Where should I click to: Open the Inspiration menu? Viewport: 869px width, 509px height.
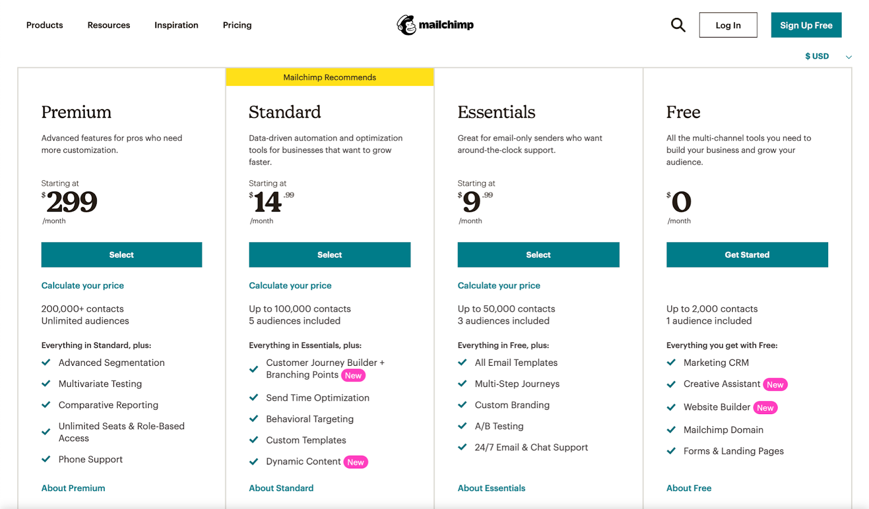point(176,25)
